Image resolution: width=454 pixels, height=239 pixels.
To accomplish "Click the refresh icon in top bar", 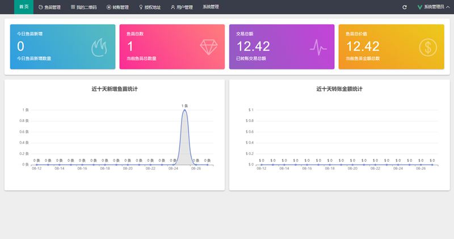I will 405,7.
